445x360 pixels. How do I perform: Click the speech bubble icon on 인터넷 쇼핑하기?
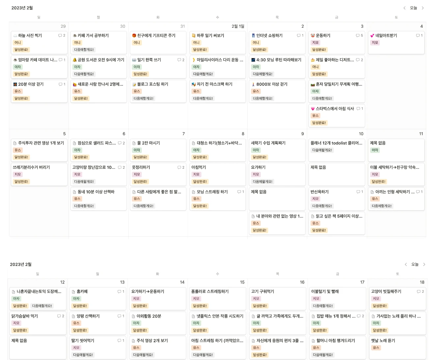pos(298,35)
